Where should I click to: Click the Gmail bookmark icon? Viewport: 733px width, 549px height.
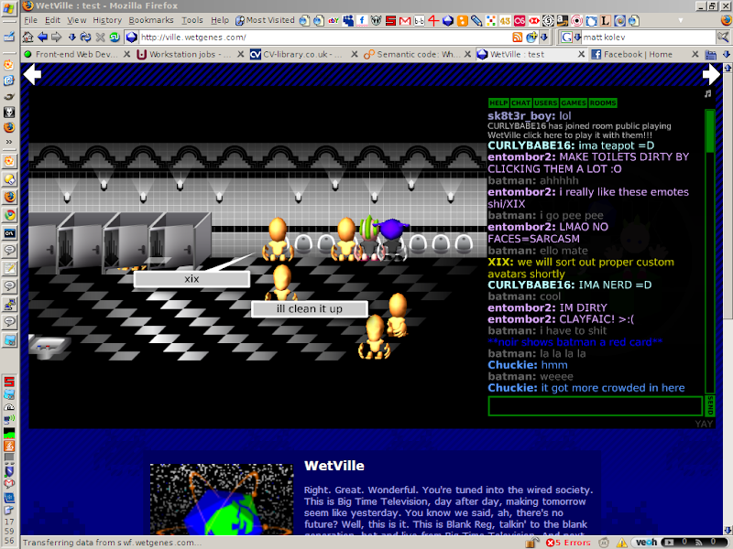click(405, 20)
